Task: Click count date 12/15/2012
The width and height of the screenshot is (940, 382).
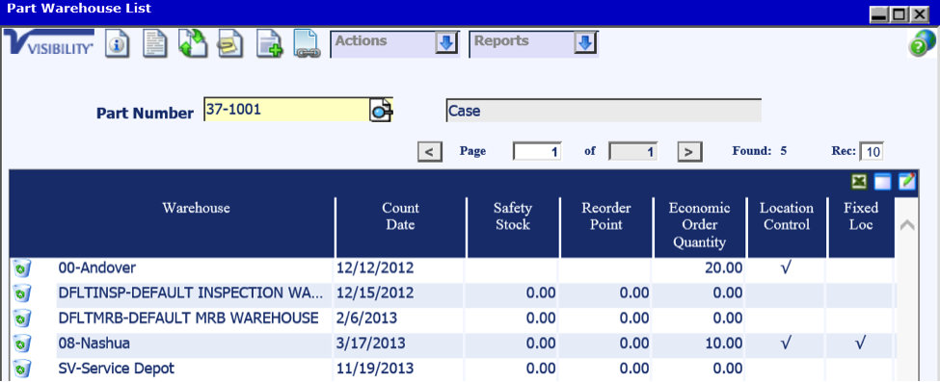Action: point(376,293)
